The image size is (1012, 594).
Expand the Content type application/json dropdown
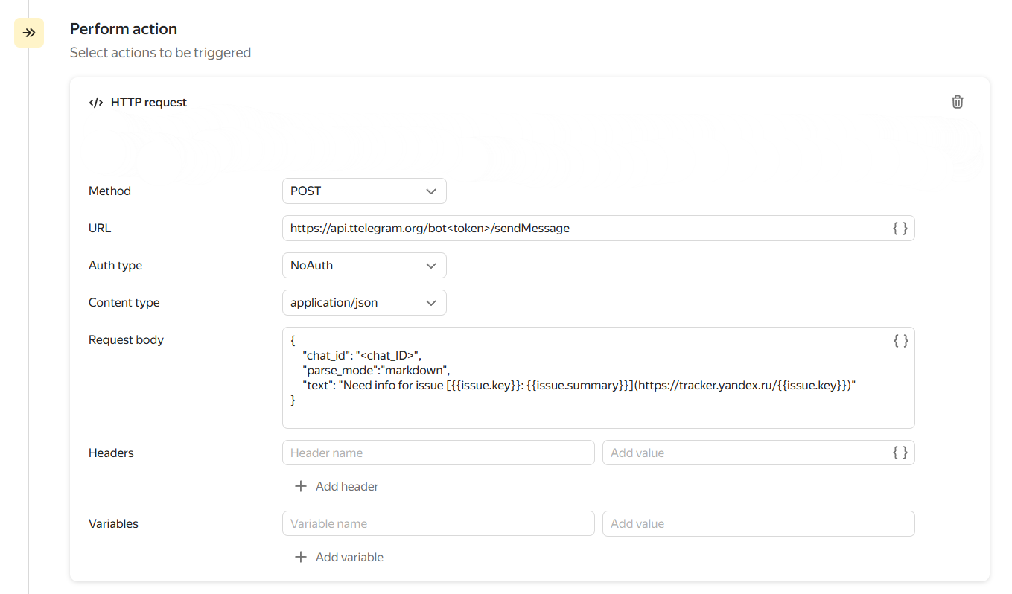pos(364,303)
